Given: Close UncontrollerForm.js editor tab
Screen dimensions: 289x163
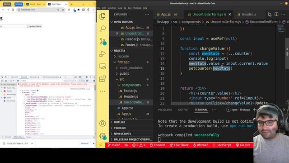Looking at the screenshot, I should [230, 14].
